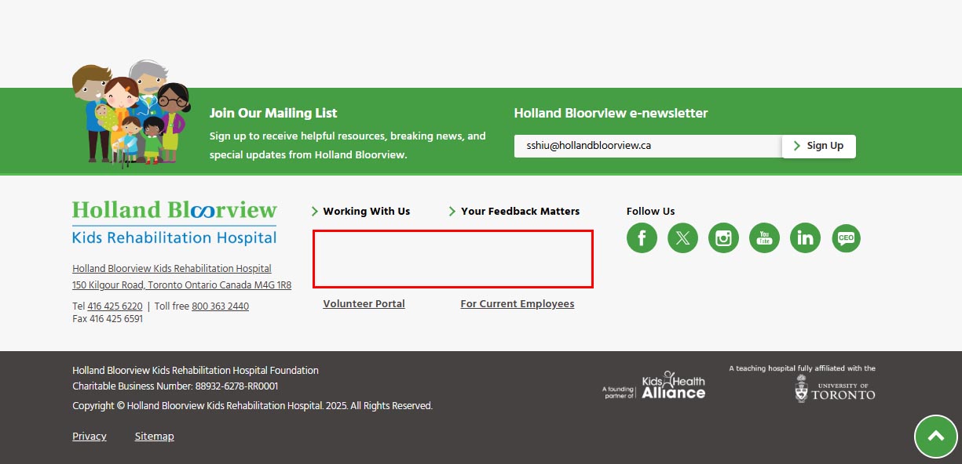Click the 416 425 6220 phone number
This screenshot has width=962, height=464.
(115, 306)
